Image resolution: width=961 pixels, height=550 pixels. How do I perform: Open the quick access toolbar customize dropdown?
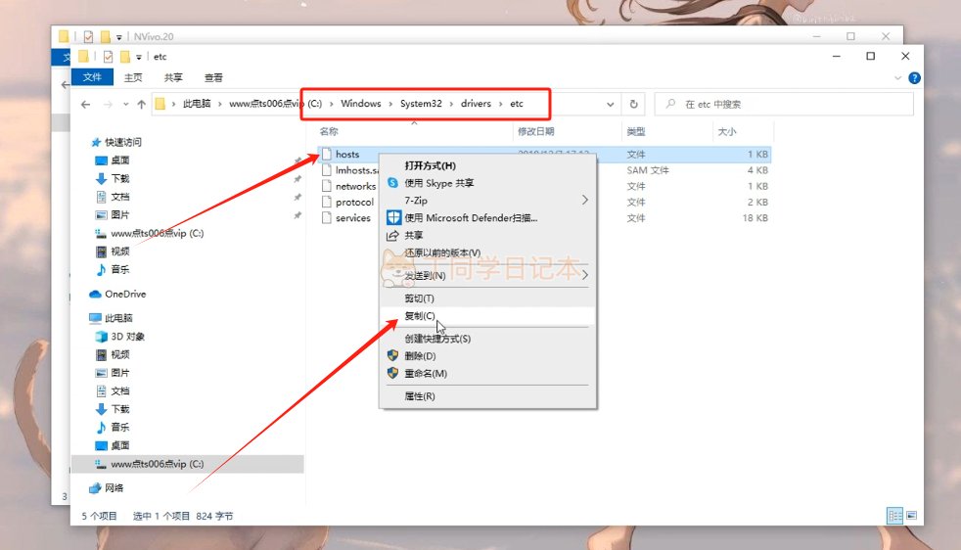(139, 57)
